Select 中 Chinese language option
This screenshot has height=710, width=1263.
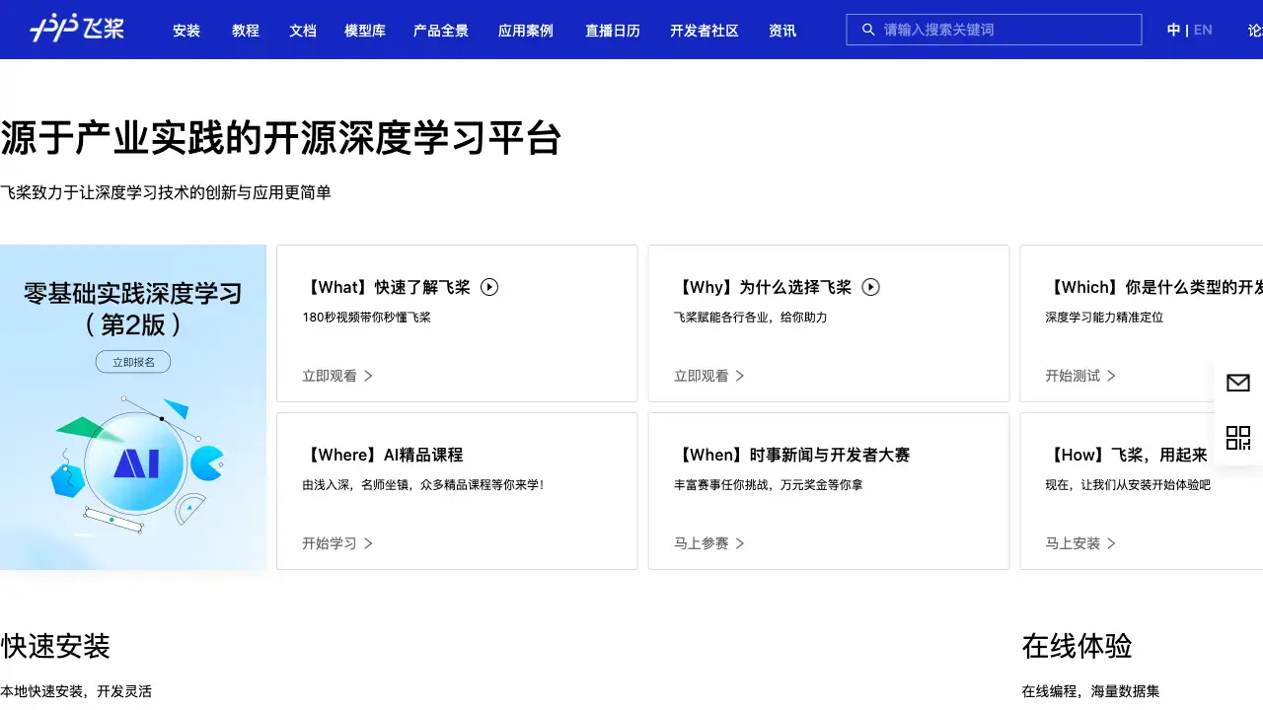1173,30
